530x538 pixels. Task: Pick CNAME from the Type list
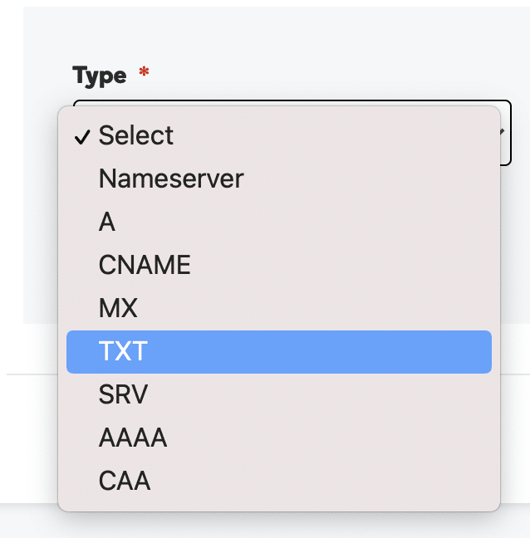[279, 265]
